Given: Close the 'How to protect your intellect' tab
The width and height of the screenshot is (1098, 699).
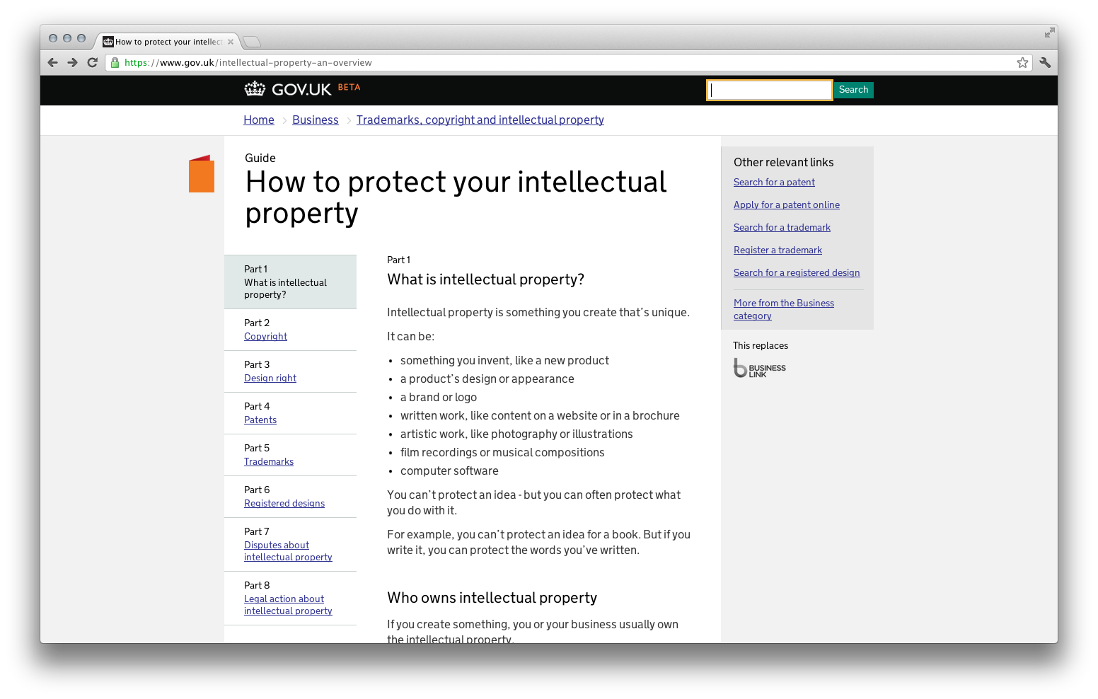Looking at the screenshot, I should point(231,42).
